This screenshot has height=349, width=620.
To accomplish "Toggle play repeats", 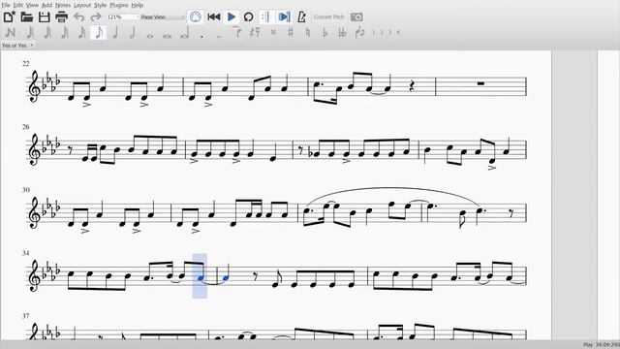I will pyautogui.click(x=265, y=16).
